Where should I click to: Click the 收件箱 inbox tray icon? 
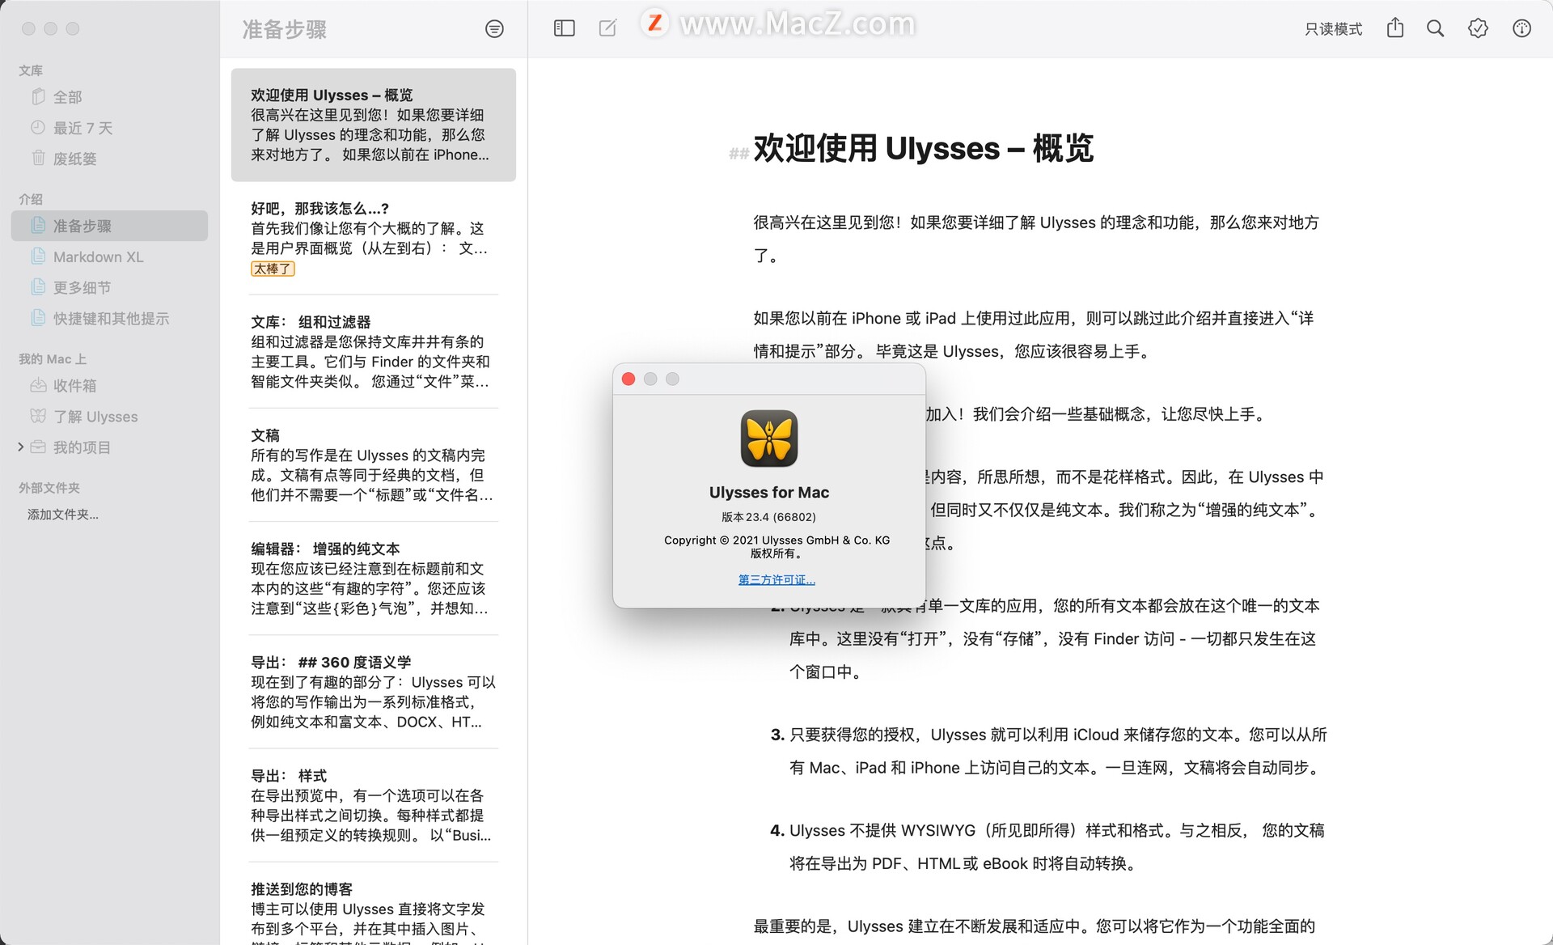[38, 385]
